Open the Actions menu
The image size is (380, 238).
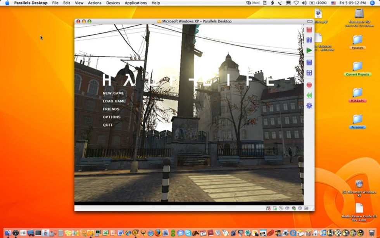94,3
